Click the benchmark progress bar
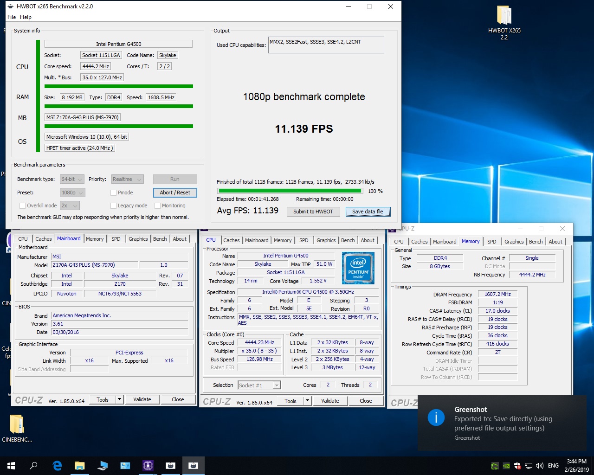594x475 pixels. coord(290,191)
